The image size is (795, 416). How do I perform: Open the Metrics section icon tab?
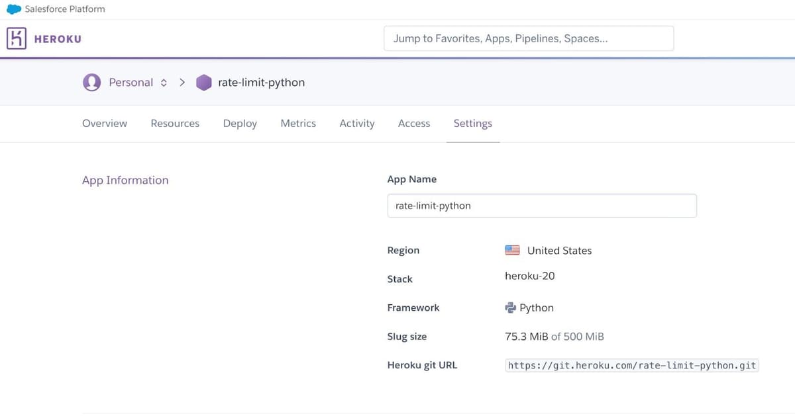click(297, 124)
